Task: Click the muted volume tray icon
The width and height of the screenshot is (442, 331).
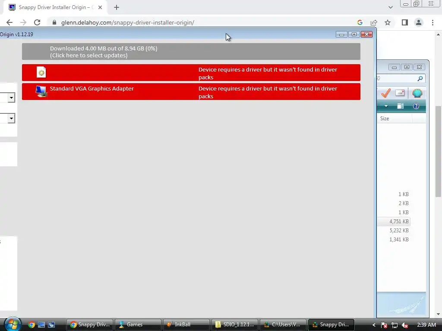Action: coord(405,325)
